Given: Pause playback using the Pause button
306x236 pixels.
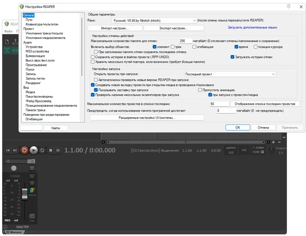Looking at the screenshot, I should pyautogui.click(x=58, y=150).
